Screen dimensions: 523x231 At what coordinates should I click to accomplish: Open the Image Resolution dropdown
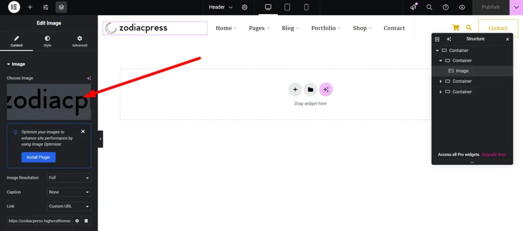(69, 177)
